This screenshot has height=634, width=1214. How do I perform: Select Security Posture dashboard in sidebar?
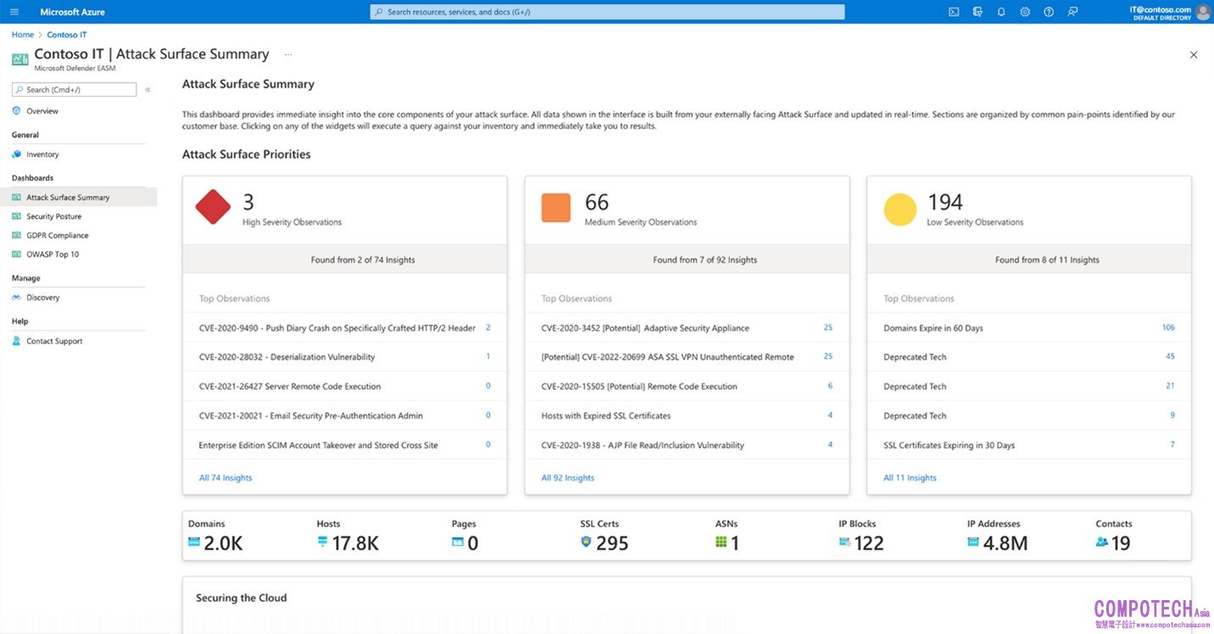(x=53, y=217)
